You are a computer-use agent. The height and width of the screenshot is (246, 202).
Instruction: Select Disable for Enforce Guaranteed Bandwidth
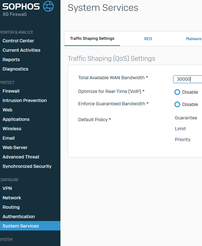click(177, 104)
